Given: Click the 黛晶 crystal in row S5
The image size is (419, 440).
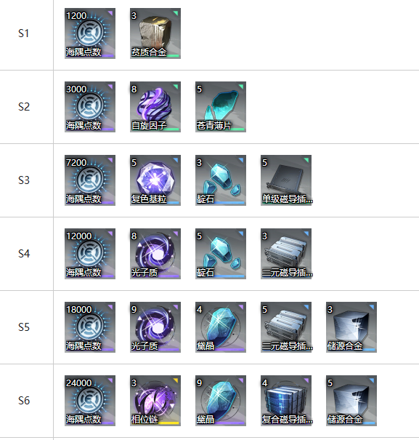Looking at the screenshot, I should (221, 327).
